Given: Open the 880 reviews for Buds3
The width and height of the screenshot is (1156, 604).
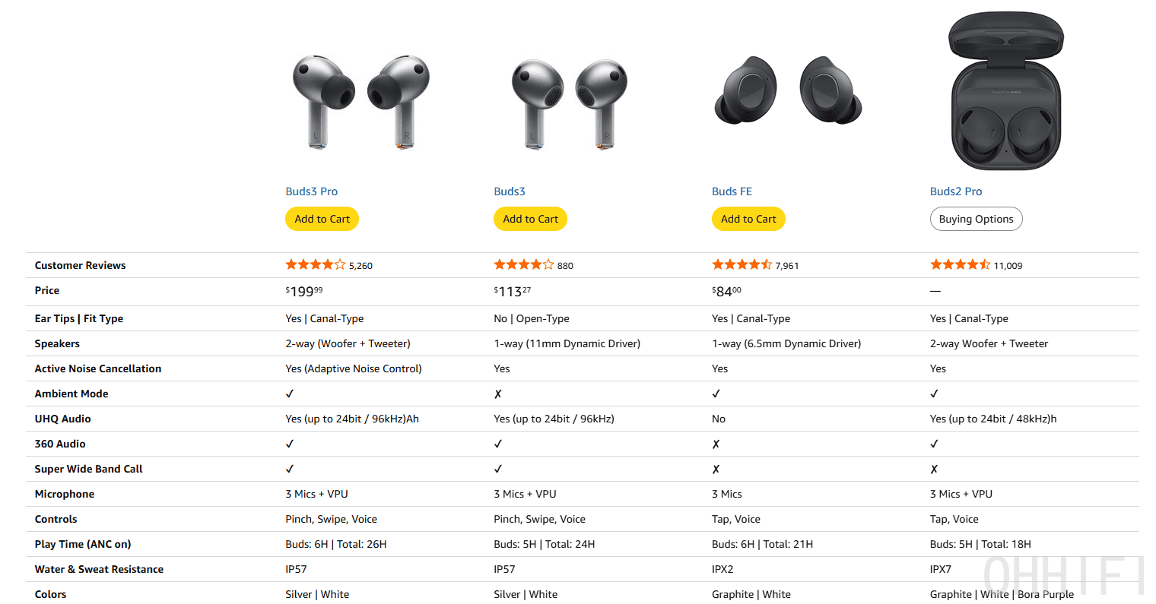Looking at the screenshot, I should pyautogui.click(x=564, y=265).
